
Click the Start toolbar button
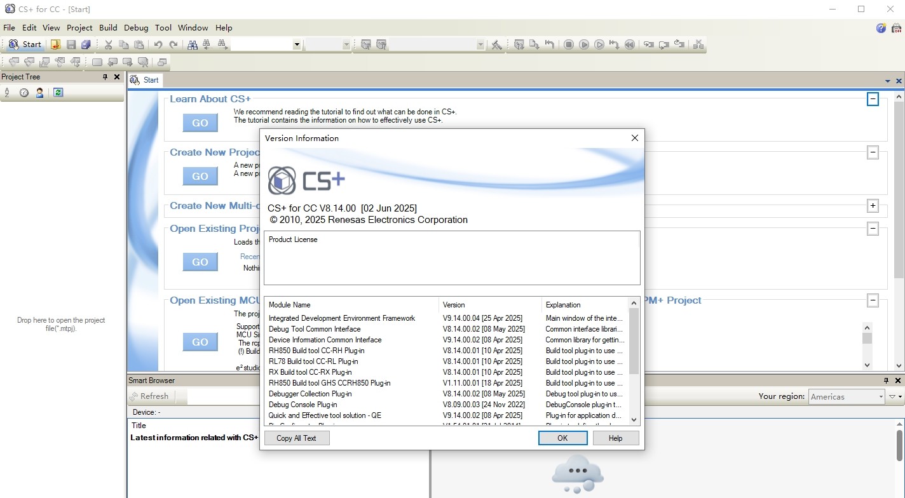tap(25, 44)
